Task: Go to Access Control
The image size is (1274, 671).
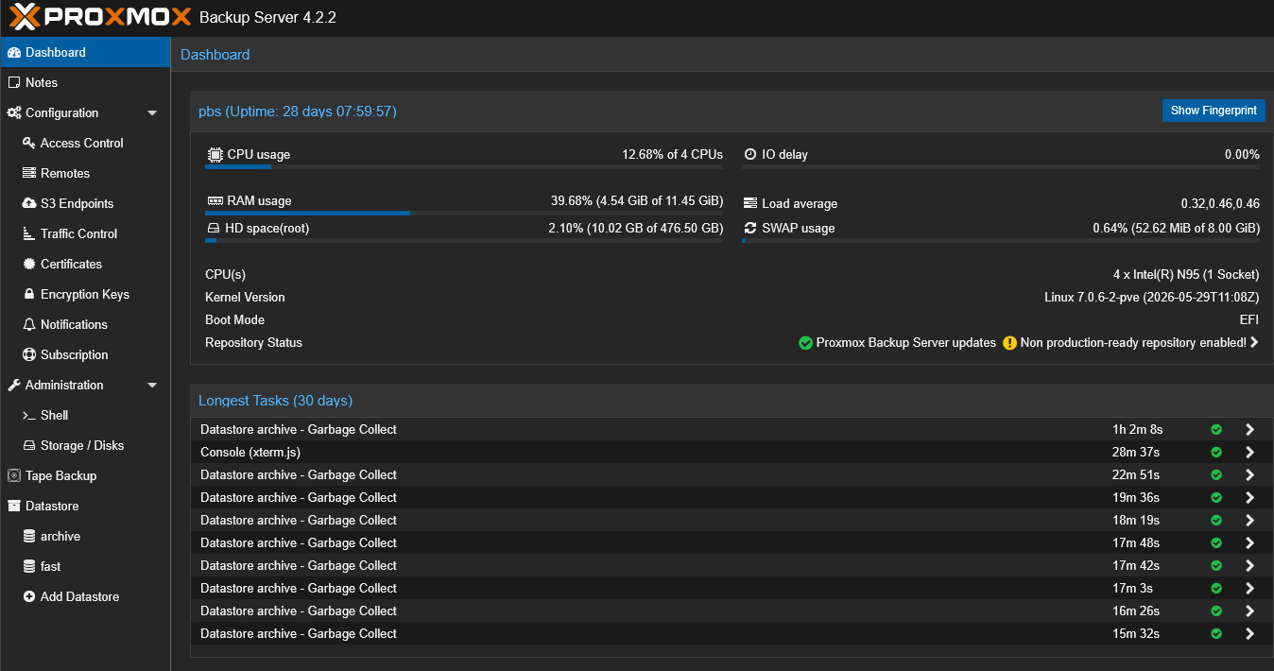Action: tap(85, 144)
